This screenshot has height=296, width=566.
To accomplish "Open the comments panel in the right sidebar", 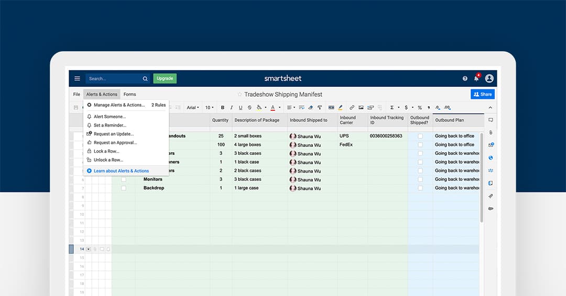I will pyautogui.click(x=491, y=120).
